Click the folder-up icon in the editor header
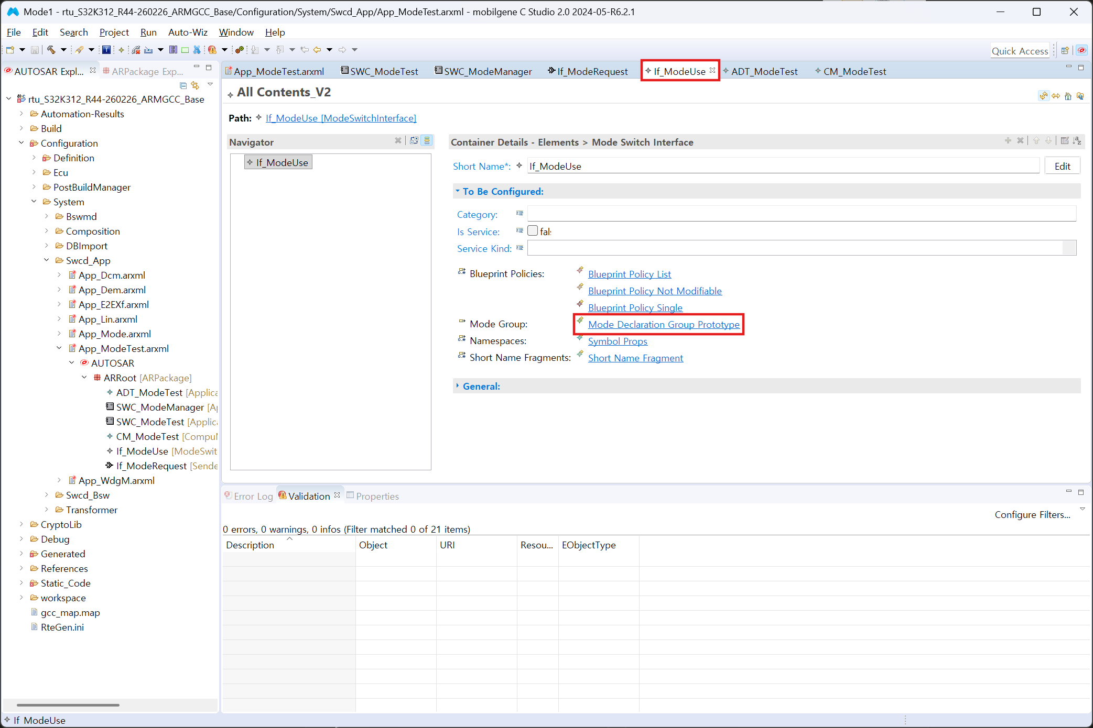 1080,96
